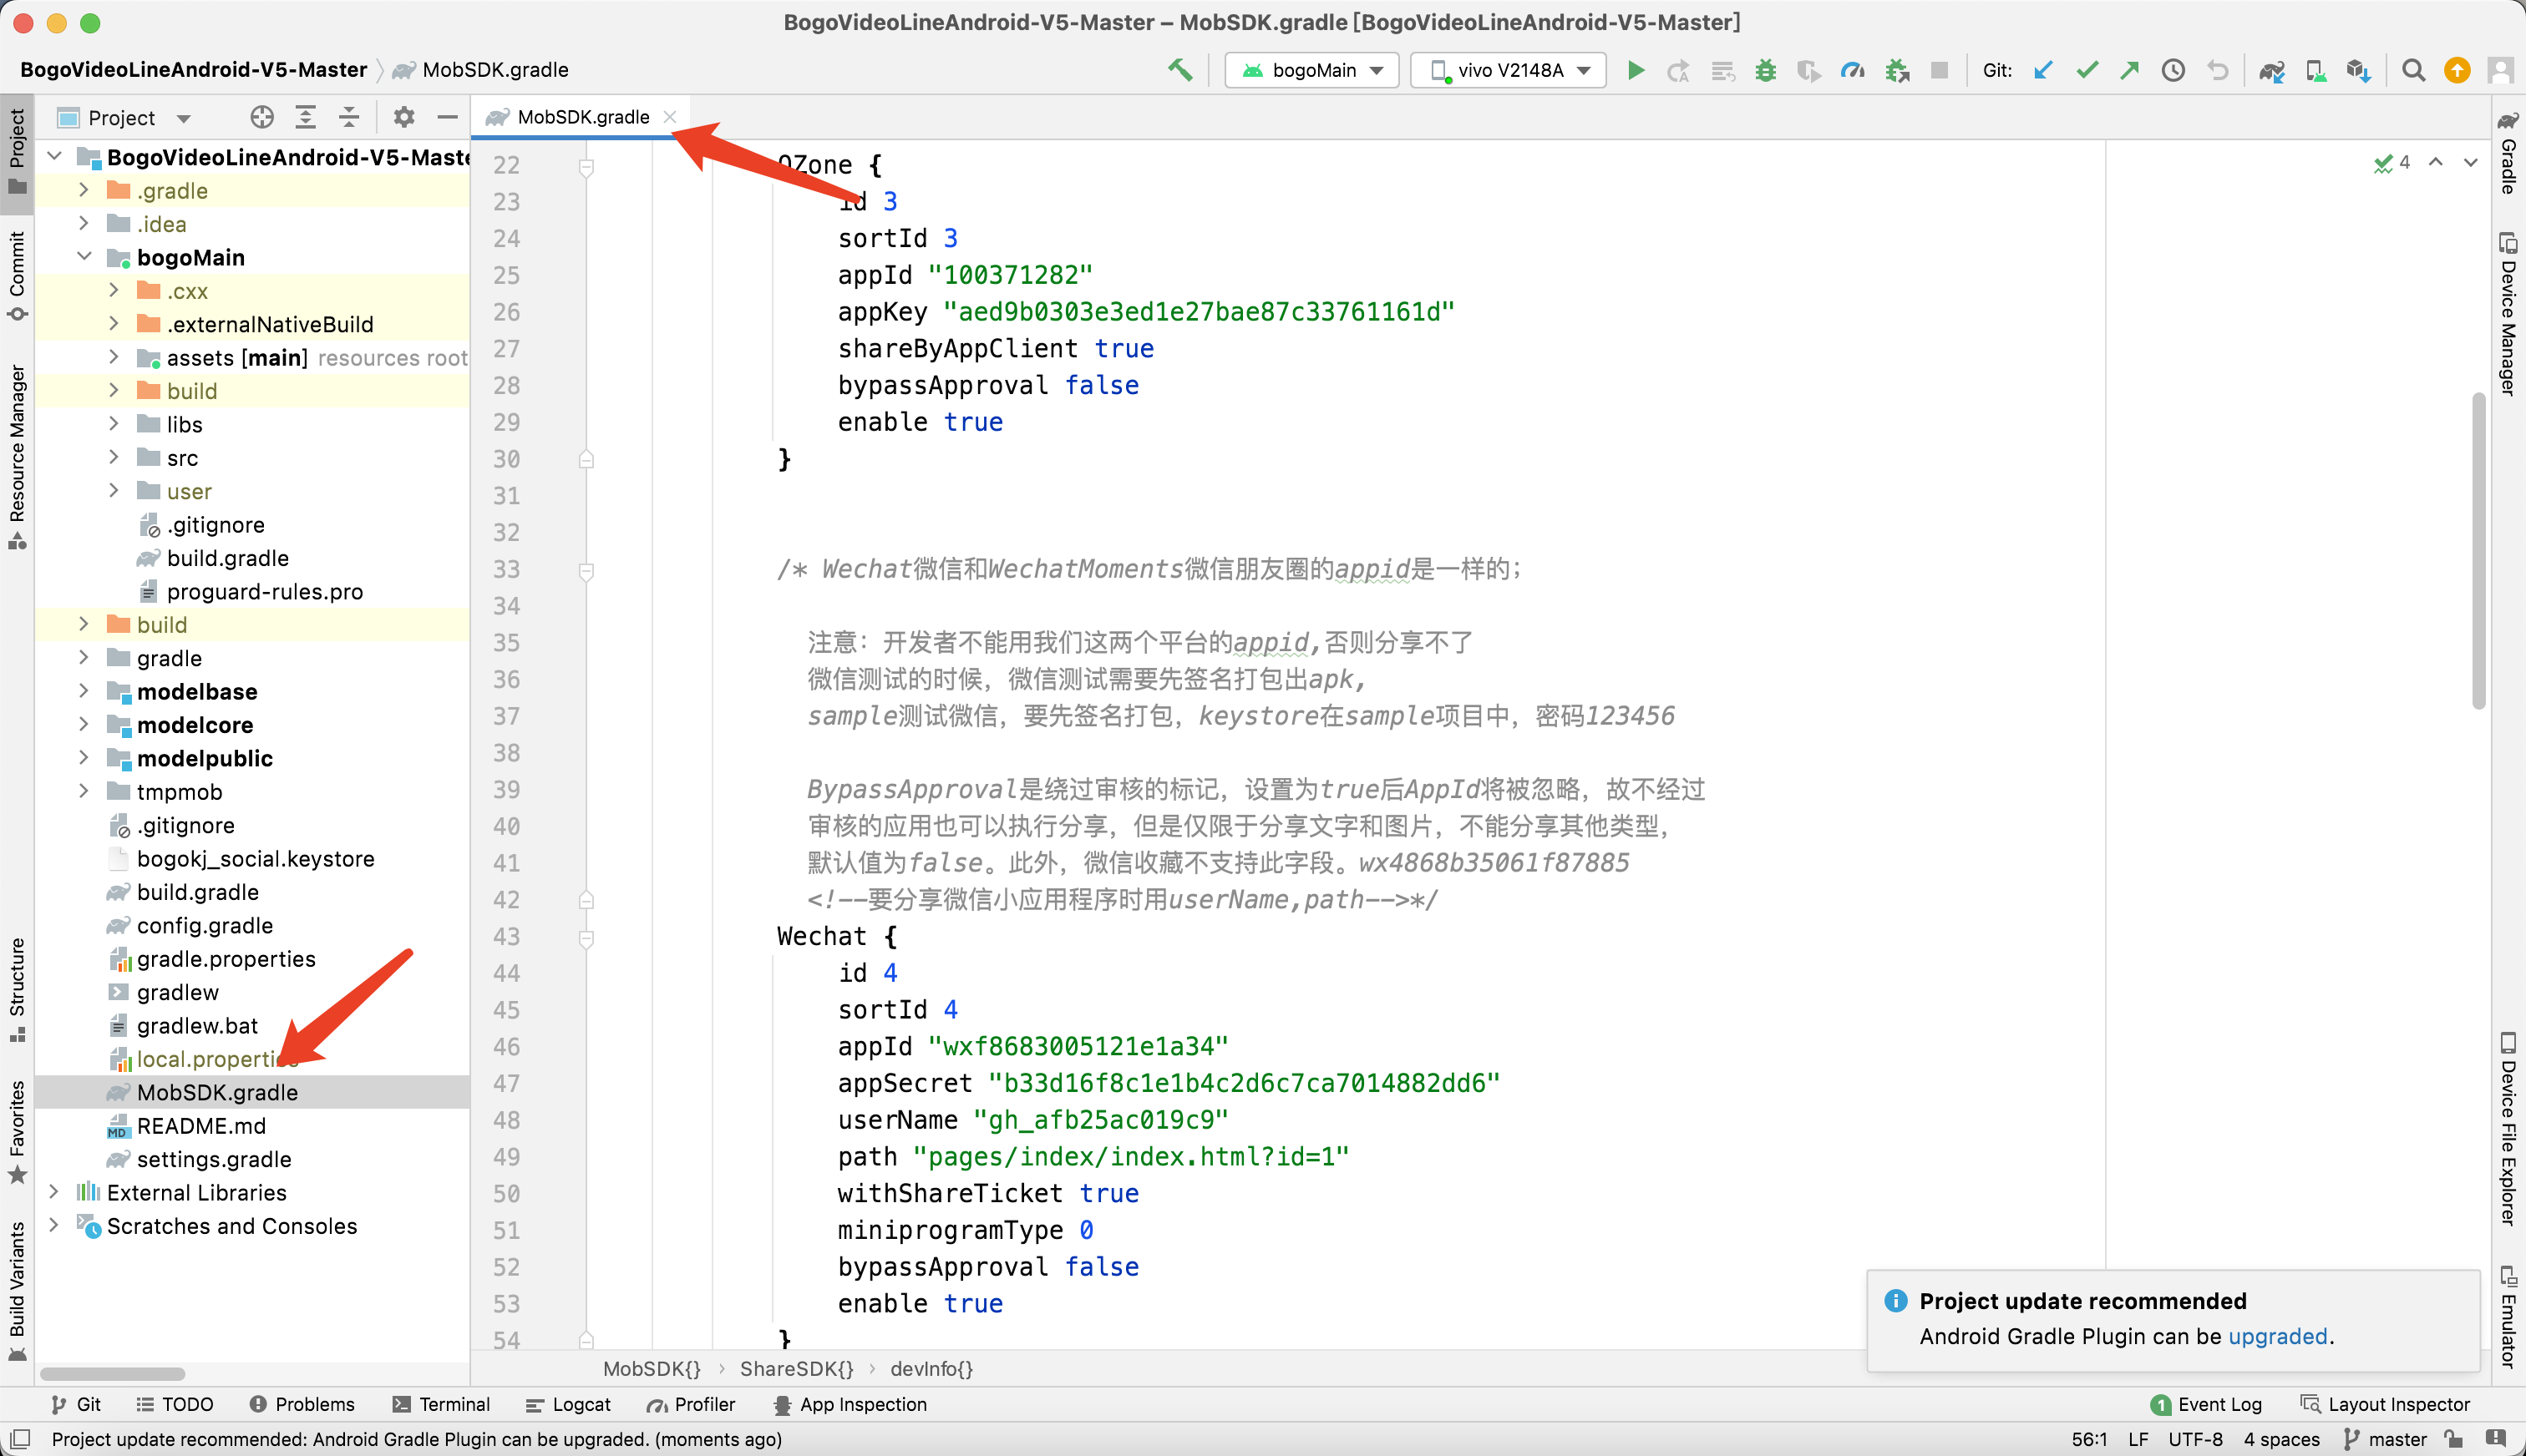This screenshot has height=1456, width=2526.
Task: Debug the app using the bug icon
Action: 1765,70
